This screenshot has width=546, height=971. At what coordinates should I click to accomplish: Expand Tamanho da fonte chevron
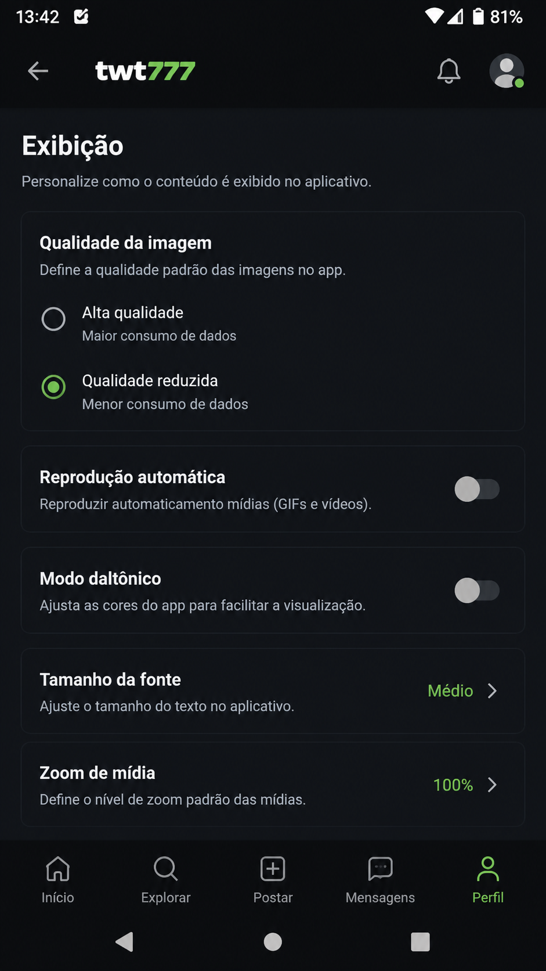492,691
